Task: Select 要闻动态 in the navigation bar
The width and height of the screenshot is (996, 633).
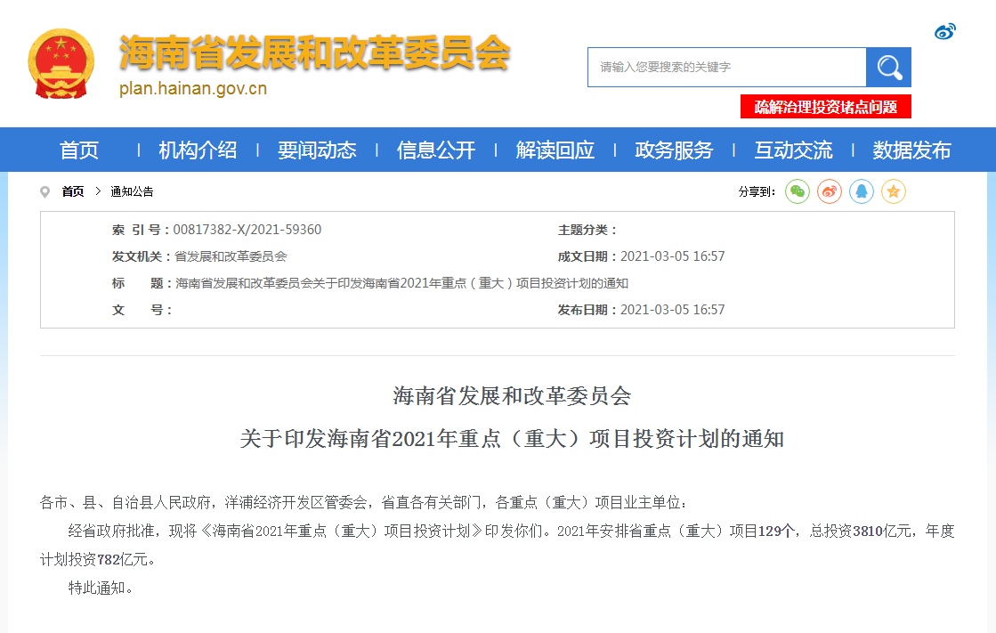Action: 317,150
